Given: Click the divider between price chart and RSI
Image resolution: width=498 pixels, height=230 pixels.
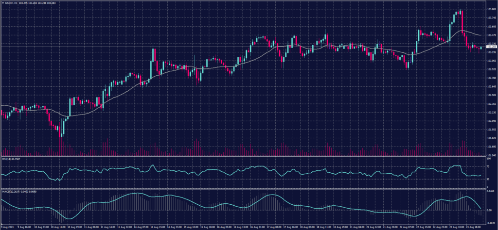Looking at the screenshot, I should (243, 157).
